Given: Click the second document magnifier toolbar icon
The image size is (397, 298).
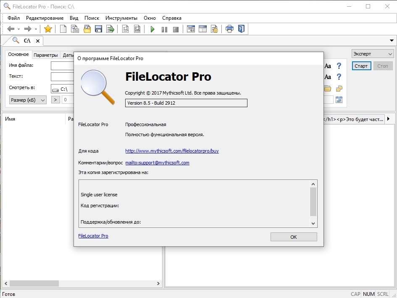Looking at the screenshot, I should tap(137, 29).
